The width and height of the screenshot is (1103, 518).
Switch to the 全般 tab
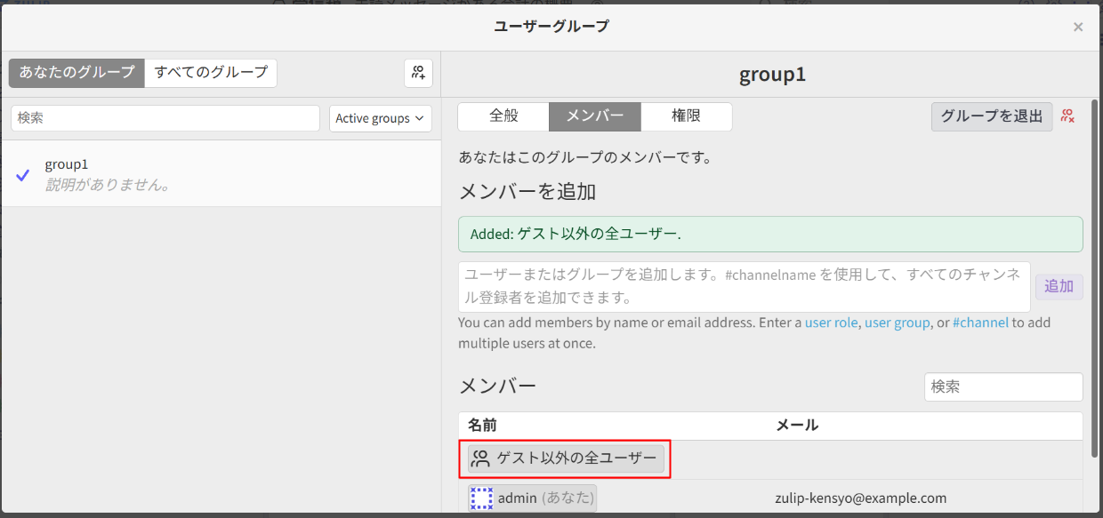(503, 116)
